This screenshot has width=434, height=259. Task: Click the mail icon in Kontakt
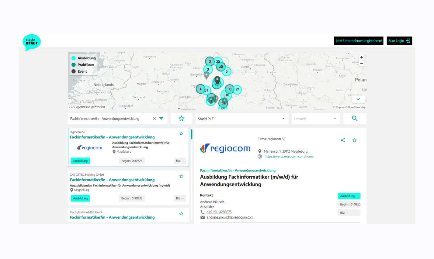[x=203, y=217]
